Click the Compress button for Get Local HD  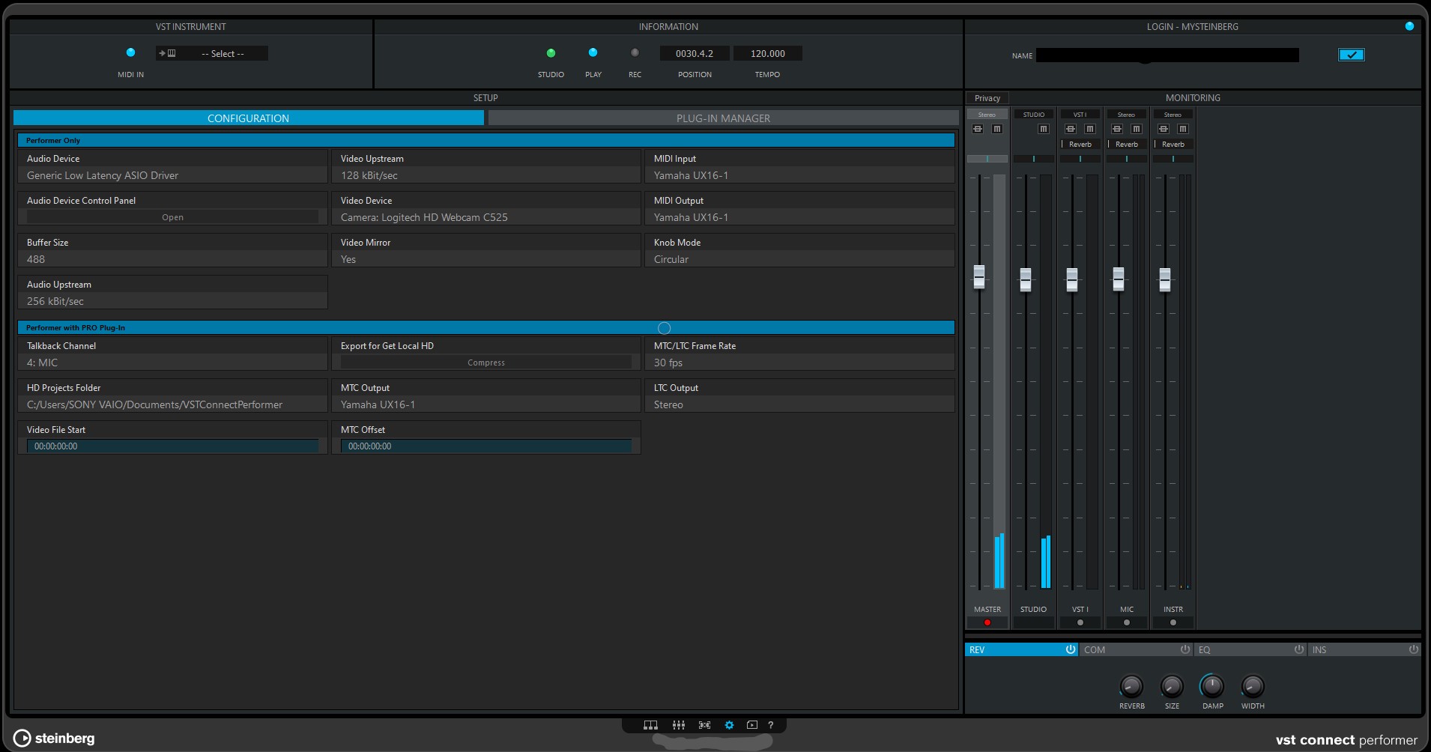[486, 363]
